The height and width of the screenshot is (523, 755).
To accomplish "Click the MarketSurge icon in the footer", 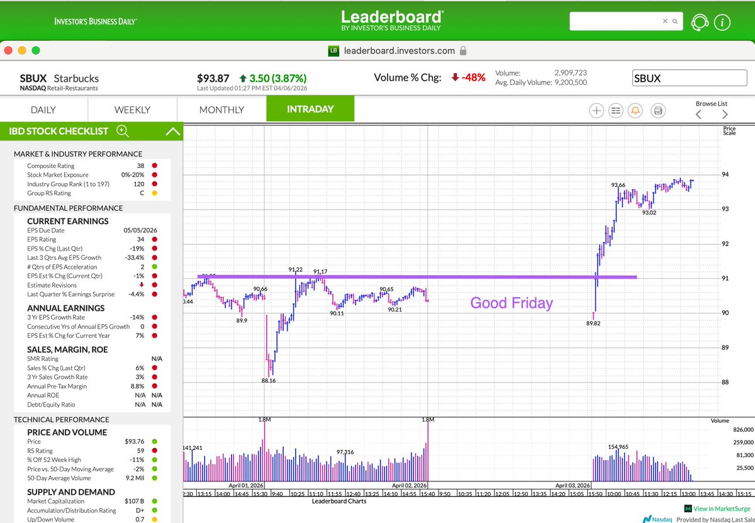I will tap(688, 508).
